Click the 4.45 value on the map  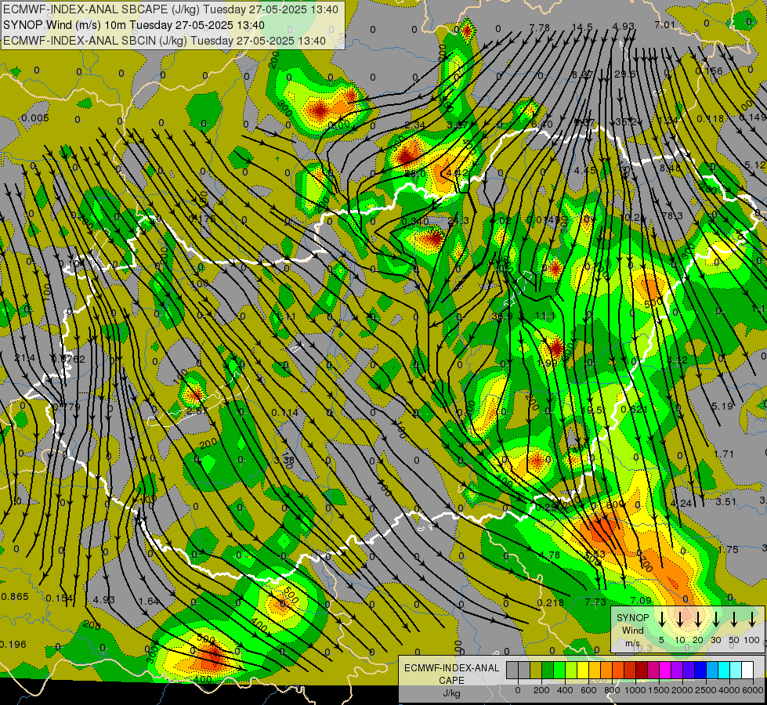[585, 170]
